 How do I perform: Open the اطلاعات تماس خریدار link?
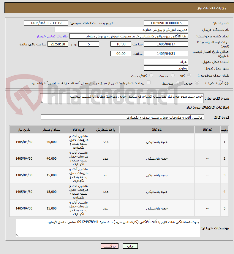52,36
